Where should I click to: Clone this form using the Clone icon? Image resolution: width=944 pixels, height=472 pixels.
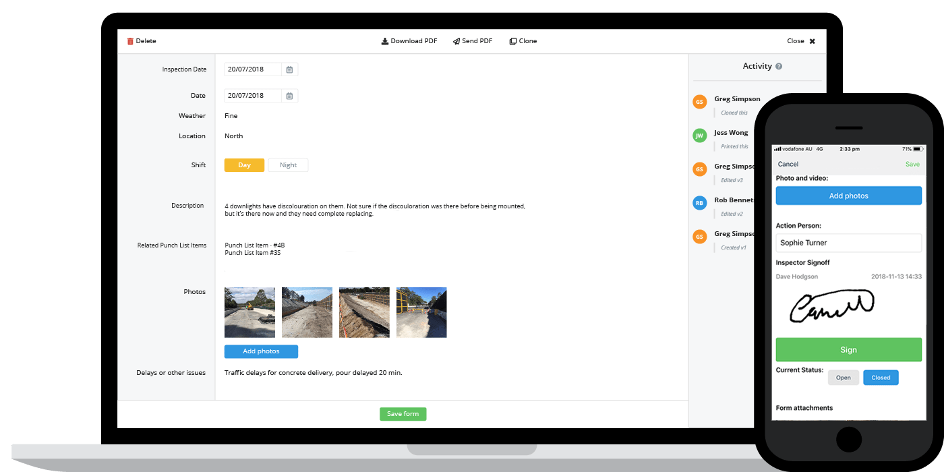[514, 40]
